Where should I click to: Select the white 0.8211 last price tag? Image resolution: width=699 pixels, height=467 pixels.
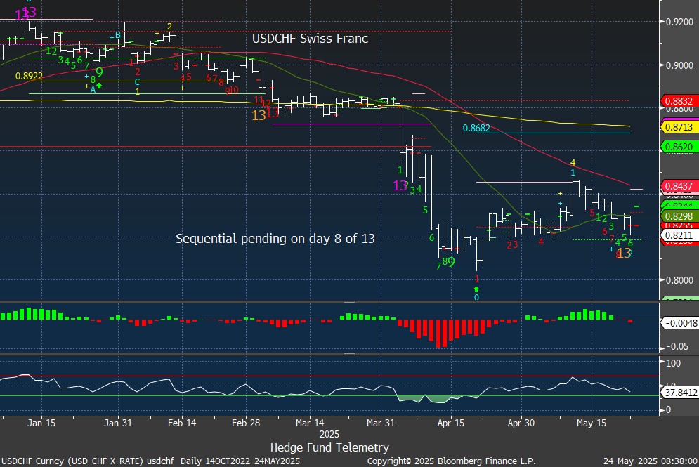pyautogui.click(x=679, y=235)
